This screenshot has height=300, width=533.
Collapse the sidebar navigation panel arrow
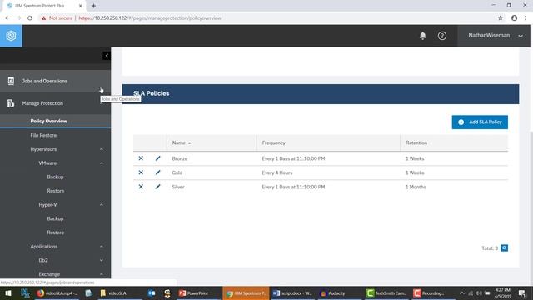[x=107, y=56]
